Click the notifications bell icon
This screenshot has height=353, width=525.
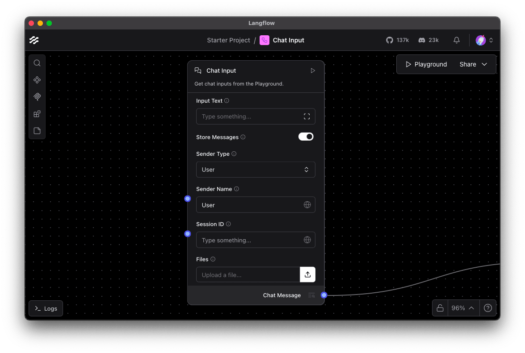click(456, 40)
